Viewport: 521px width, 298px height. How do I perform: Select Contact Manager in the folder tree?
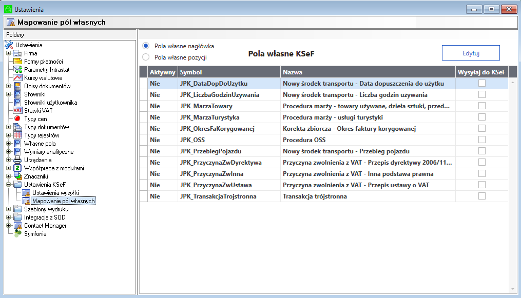point(45,226)
